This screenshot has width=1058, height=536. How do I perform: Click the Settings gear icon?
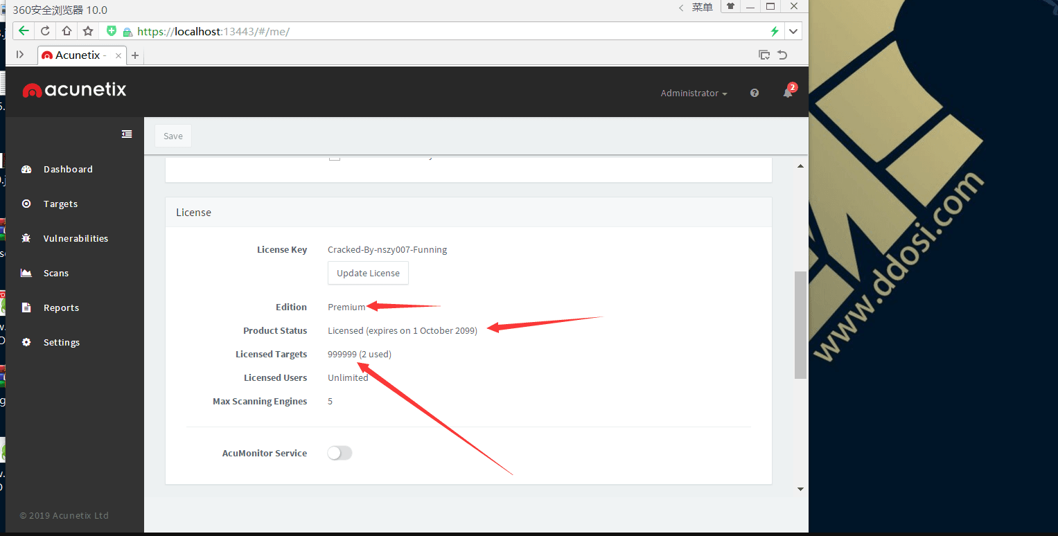coord(26,342)
